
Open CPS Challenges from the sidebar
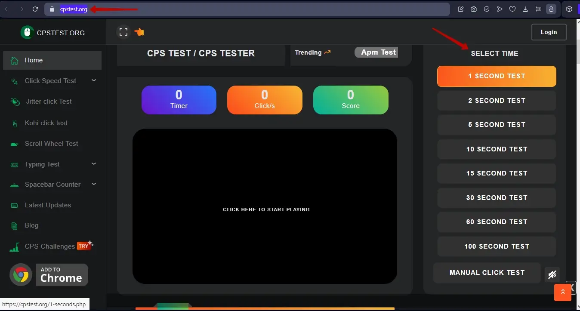(x=50, y=246)
